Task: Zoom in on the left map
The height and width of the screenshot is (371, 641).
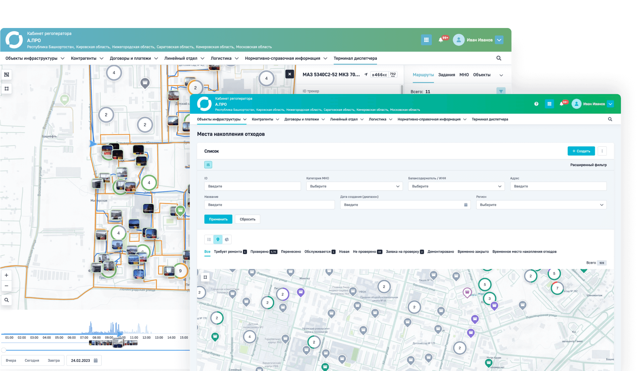Action: (6, 275)
